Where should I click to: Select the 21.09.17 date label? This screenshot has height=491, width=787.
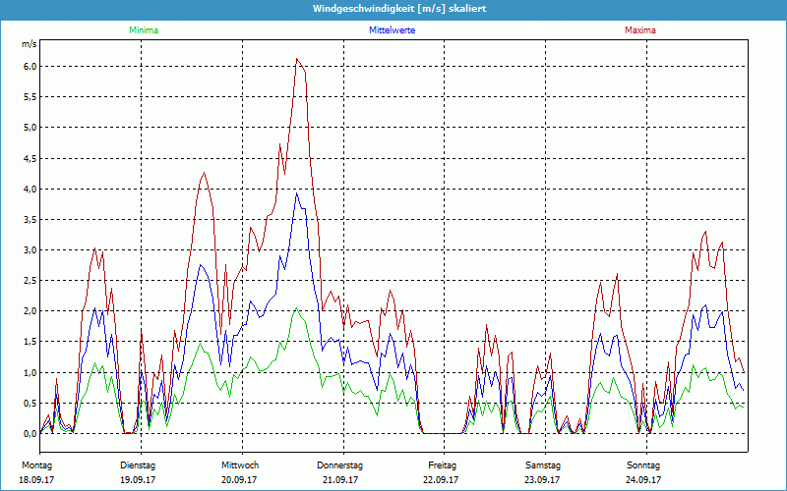click(340, 479)
